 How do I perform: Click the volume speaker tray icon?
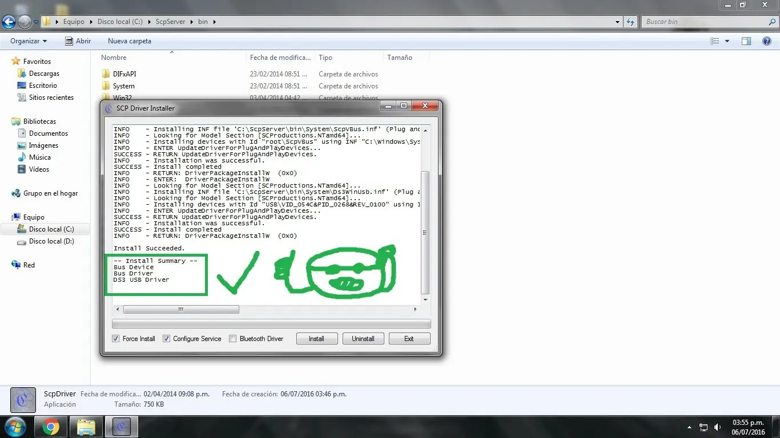[x=717, y=427]
